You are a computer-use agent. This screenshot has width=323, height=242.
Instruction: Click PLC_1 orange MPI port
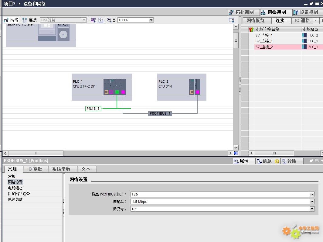pyautogui.click(x=106, y=92)
